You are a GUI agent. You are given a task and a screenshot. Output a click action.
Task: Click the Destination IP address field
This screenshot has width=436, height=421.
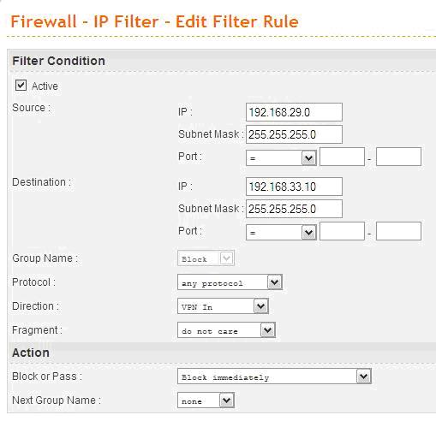(x=294, y=187)
